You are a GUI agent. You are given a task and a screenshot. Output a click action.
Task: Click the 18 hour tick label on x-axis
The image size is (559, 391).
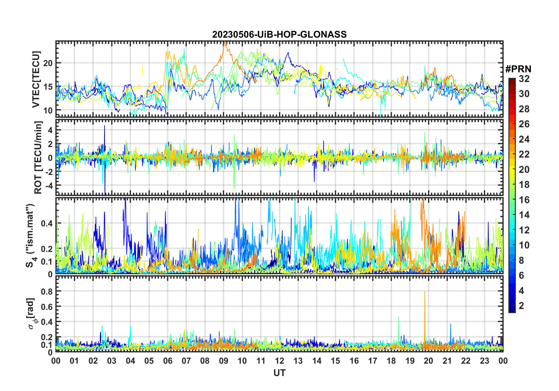(x=391, y=361)
